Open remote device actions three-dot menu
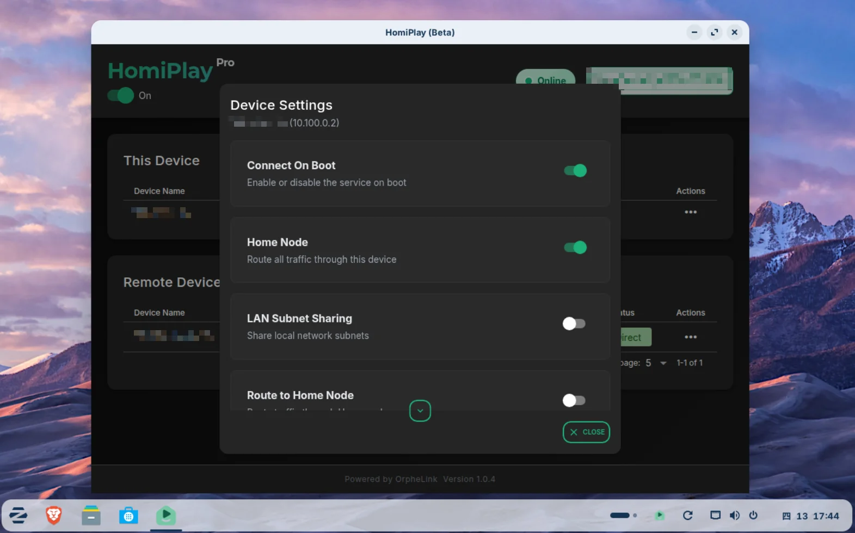The image size is (855, 533). pos(690,337)
